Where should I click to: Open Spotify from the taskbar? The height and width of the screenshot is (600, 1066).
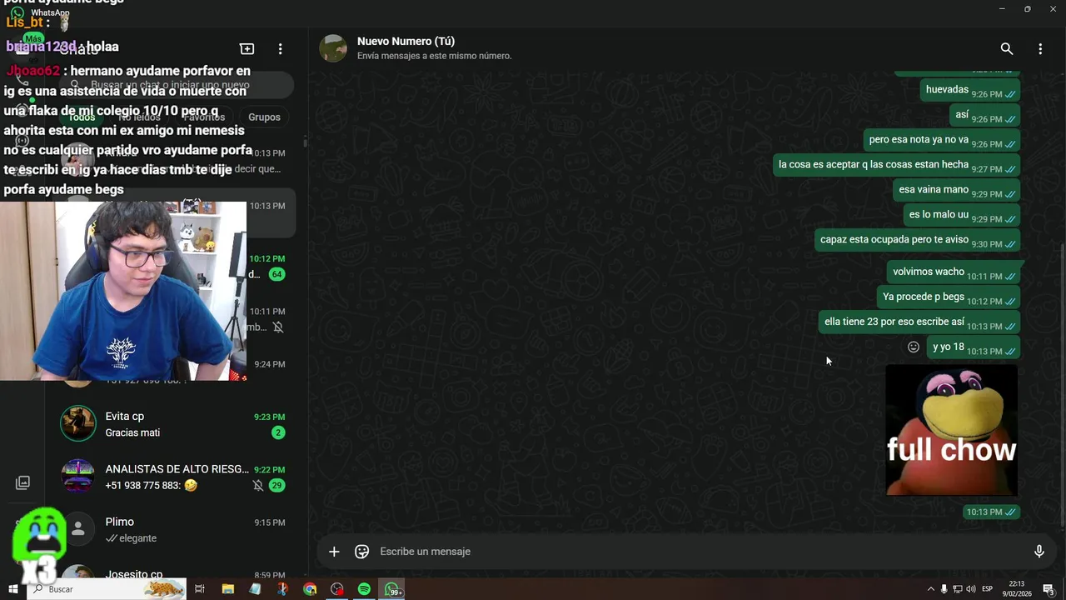[364, 589]
